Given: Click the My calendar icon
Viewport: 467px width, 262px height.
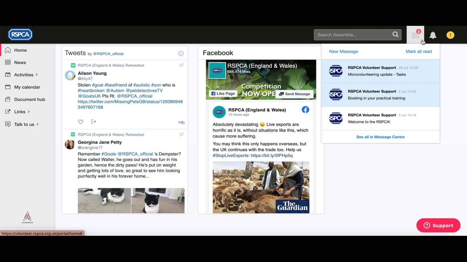Looking at the screenshot, I should point(8,87).
